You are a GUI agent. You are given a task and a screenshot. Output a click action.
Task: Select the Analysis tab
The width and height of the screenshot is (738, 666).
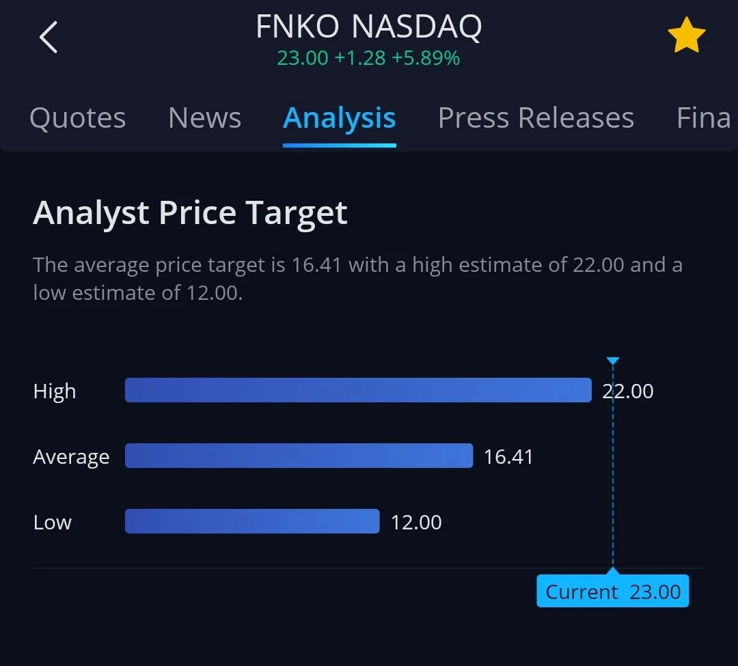[x=340, y=118]
